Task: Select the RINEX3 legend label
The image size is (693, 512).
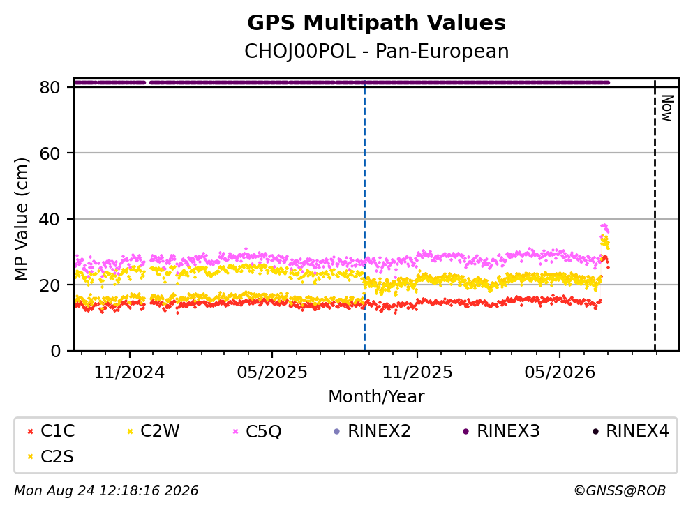Action: click(508, 431)
